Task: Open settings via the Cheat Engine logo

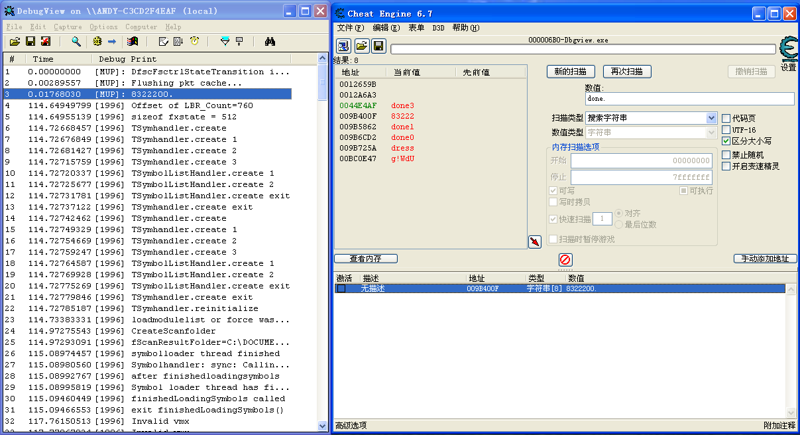Action: [x=789, y=50]
